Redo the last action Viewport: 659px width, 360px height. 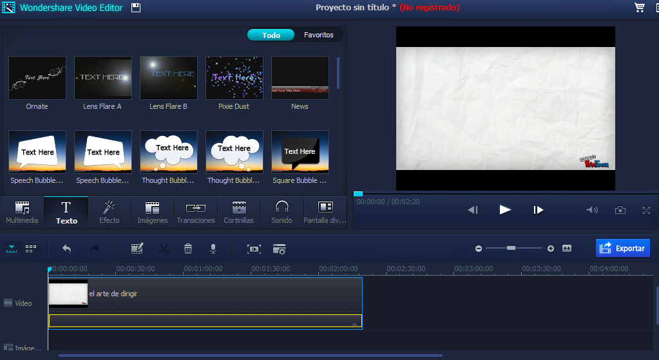point(95,249)
